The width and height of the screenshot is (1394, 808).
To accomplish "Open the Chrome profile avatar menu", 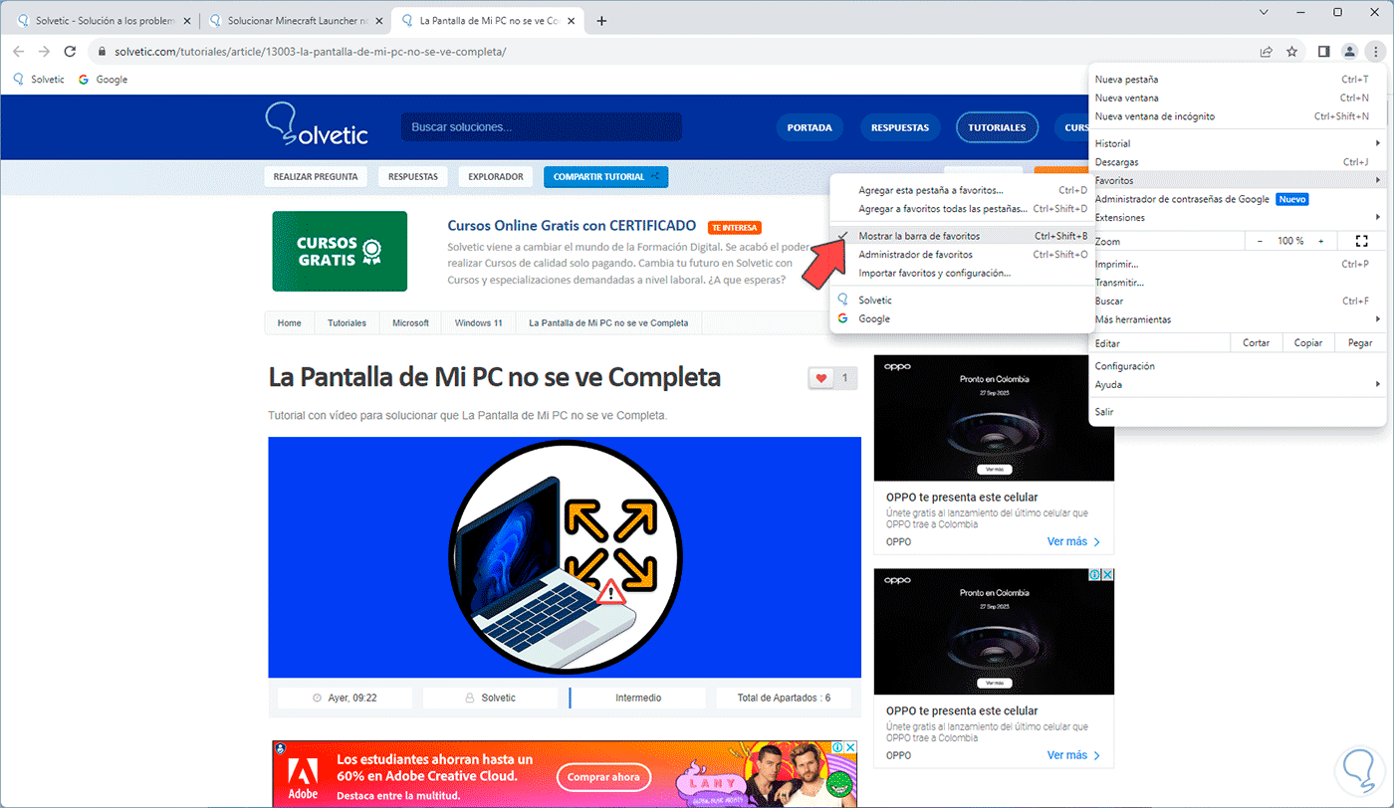I will click(1349, 52).
